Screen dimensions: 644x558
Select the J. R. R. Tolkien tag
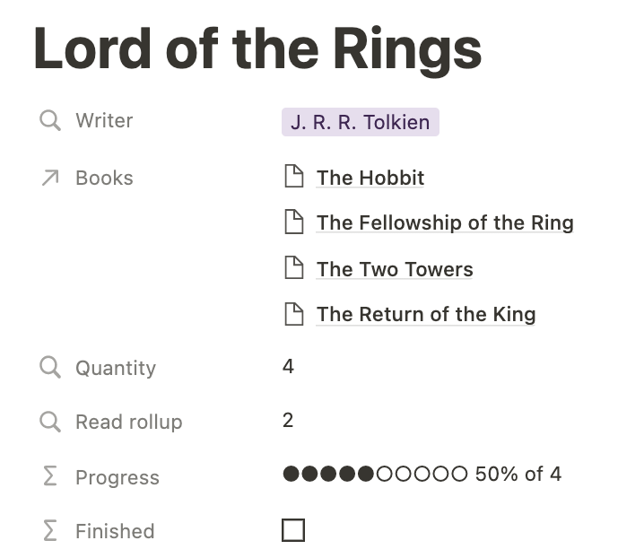(361, 122)
